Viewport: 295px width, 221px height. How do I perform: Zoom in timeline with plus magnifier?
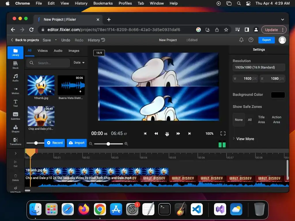[x=126, y=144]
